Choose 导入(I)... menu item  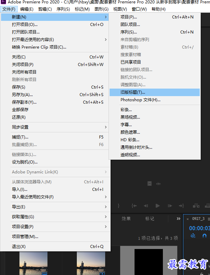(55, 189)
